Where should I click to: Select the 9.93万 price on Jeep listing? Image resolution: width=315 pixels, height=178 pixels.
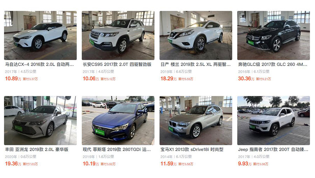tap(245, 164)
